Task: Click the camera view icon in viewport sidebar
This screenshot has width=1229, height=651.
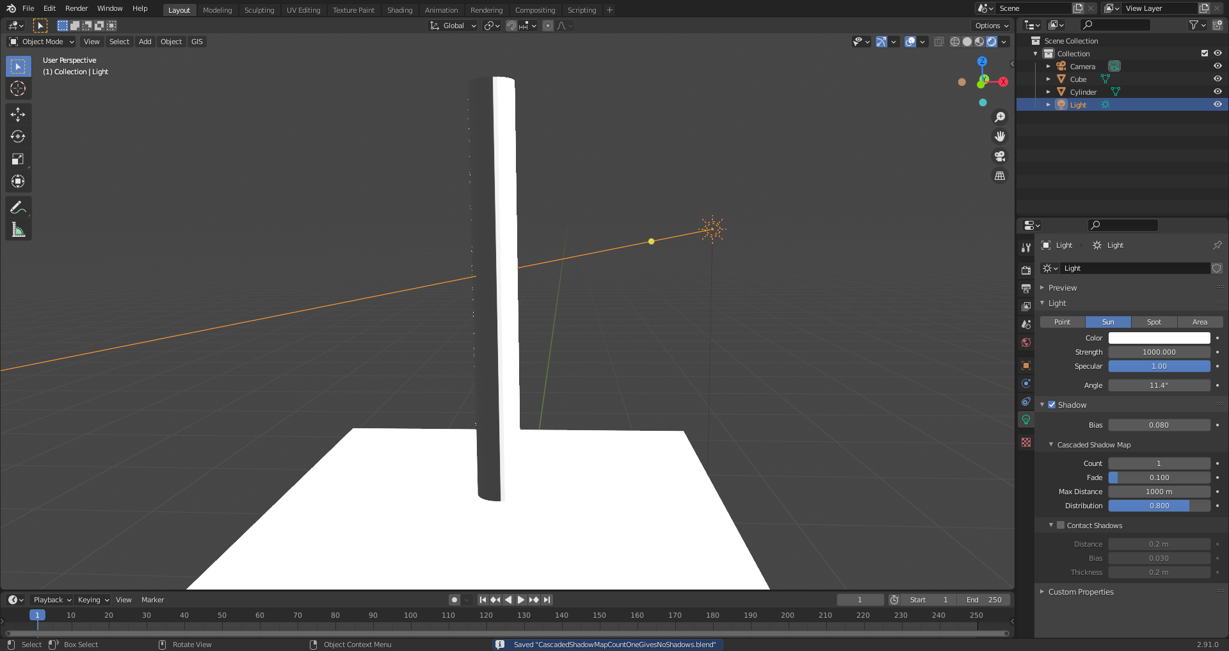Action: pyautogui.click(x=999, y=156)
